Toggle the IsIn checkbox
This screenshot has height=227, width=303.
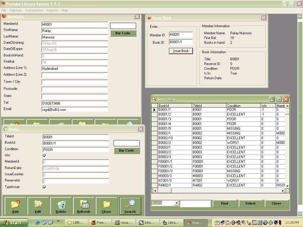(x=44, y=156)
